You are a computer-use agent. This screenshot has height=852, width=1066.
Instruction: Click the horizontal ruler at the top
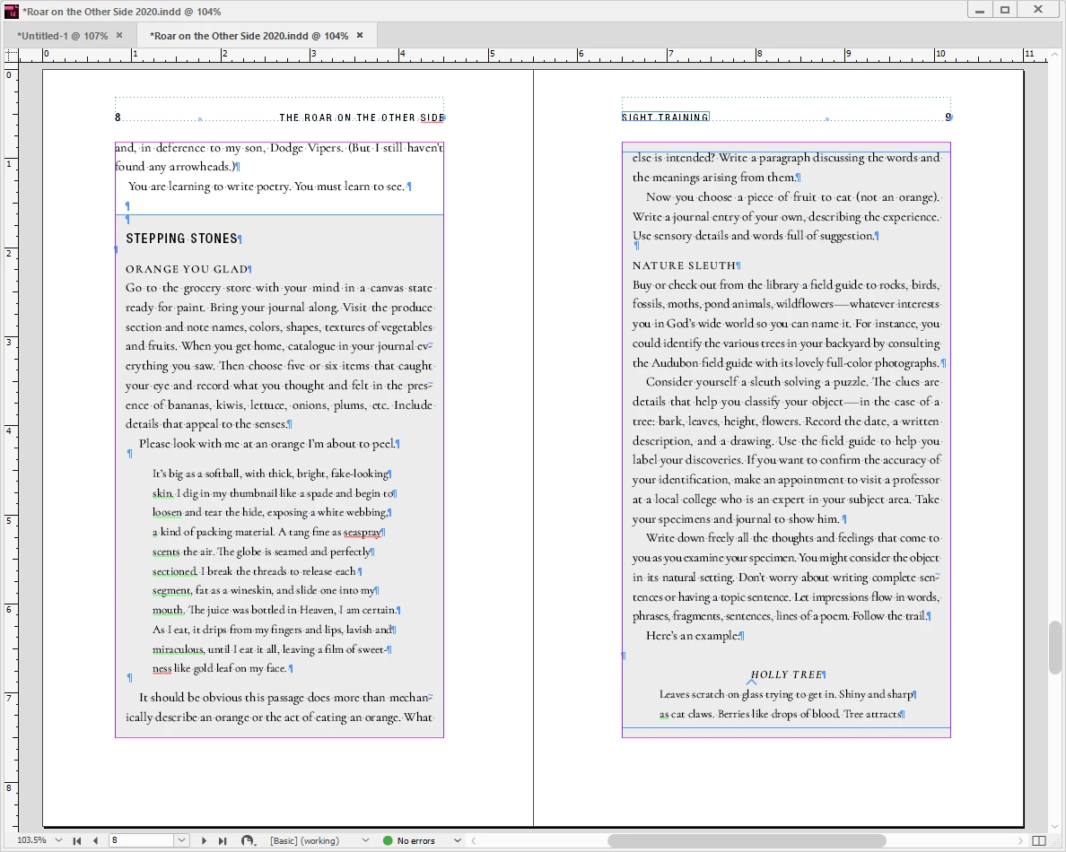click(533, 56)
